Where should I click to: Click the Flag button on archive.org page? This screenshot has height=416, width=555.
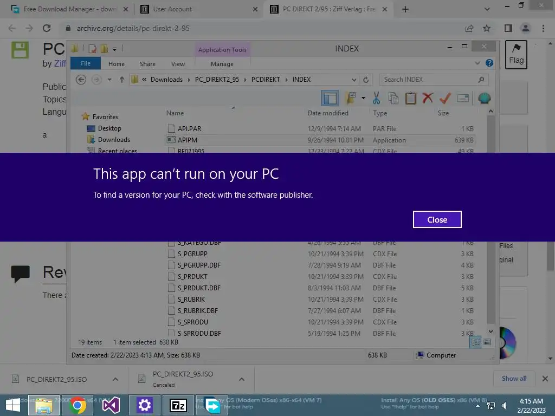point(516,55)
